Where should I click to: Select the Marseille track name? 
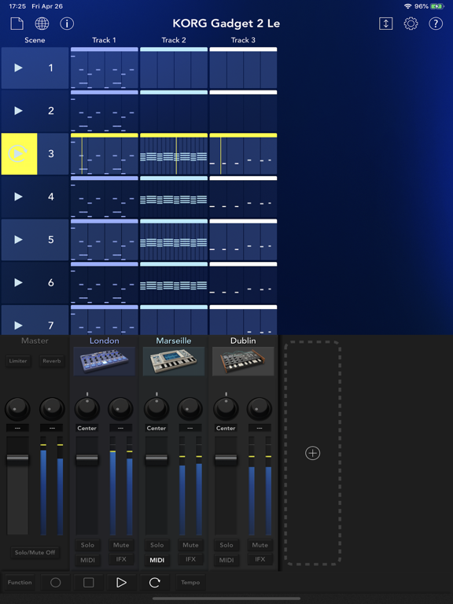174,341
